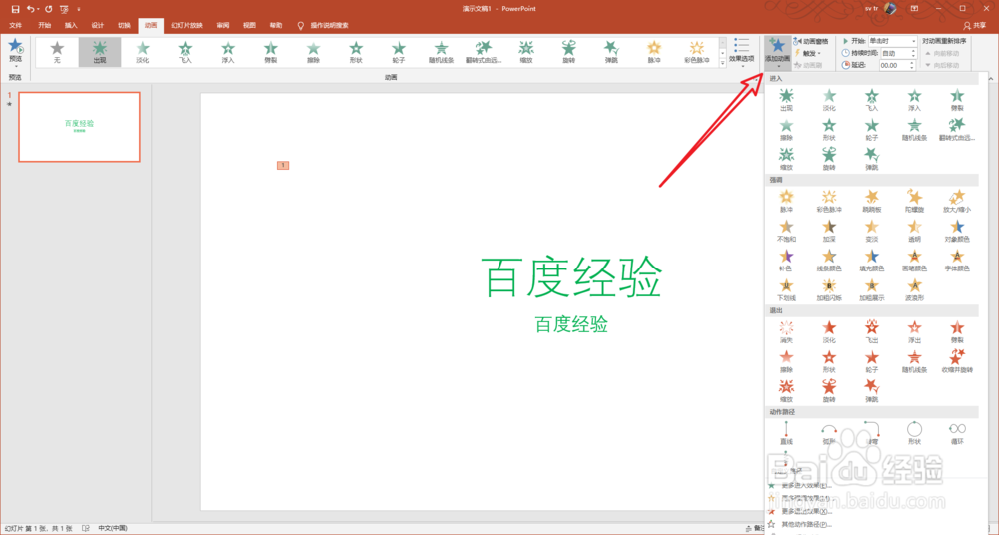Select the 透明 emphasis effect
This screenshot has height=535, width=999.
[914, 231]
